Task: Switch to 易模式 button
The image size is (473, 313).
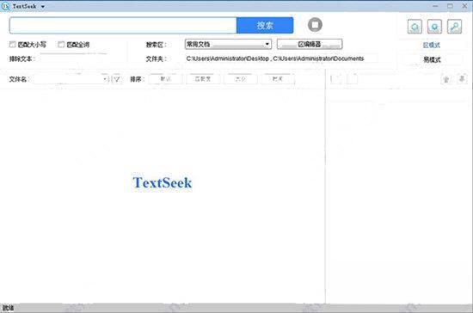Action: tap(432, 59)
